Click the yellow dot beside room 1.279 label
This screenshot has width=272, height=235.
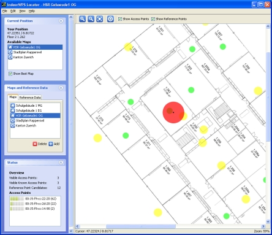coord(128,47)
